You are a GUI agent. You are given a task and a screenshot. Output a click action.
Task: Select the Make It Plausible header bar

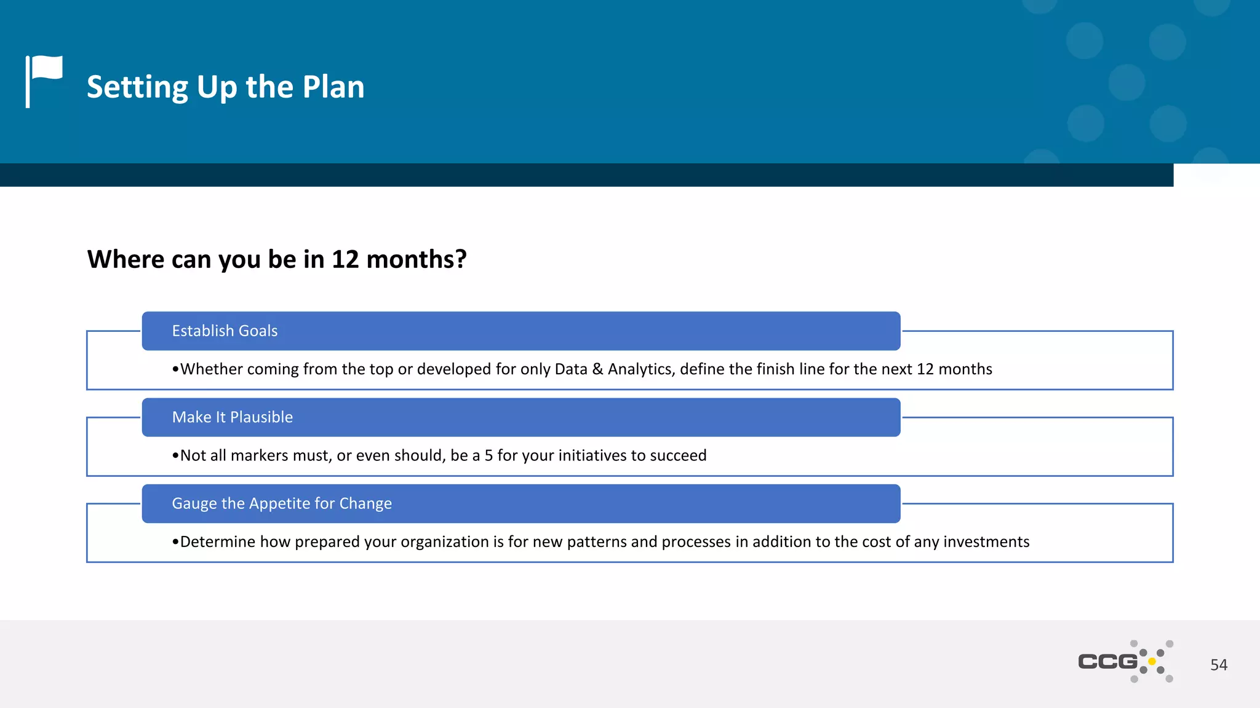tap(520, 417)
